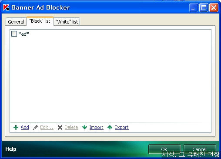
Task: Dismiss with the Cancel button
Action: tap(200, 149)
